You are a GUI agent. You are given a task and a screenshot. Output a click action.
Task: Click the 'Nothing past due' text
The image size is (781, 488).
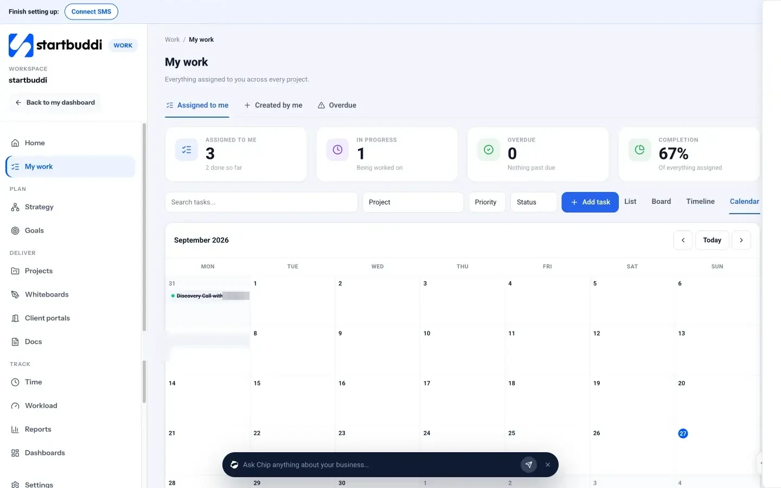[x=532, y=168]
